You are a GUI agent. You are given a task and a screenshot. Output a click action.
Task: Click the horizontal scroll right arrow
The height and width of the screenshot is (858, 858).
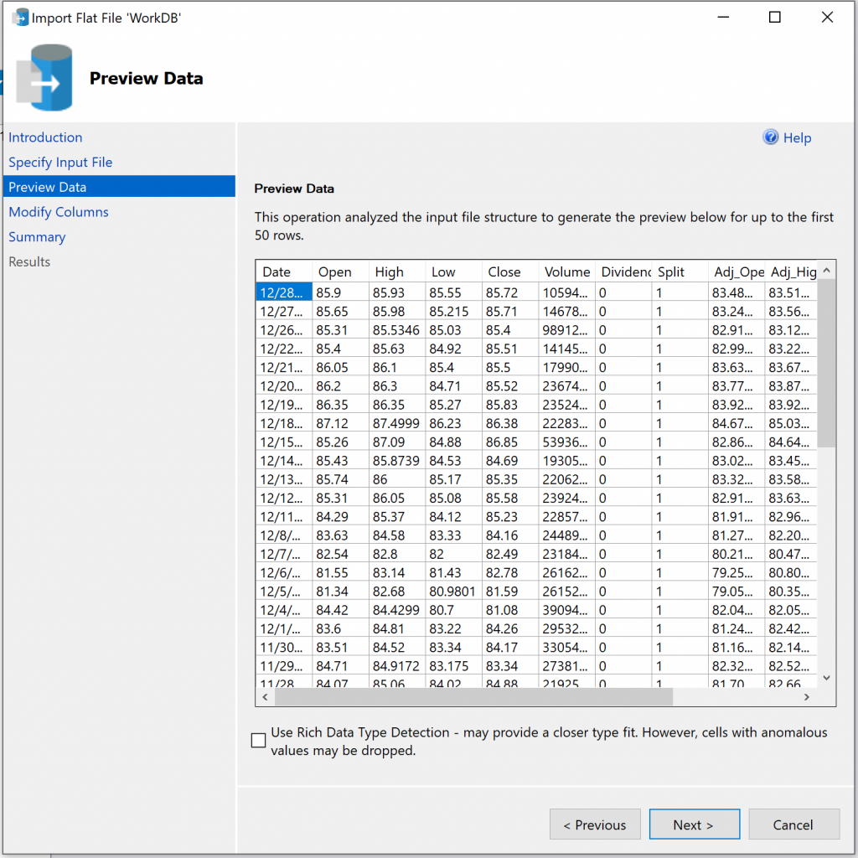807,696
